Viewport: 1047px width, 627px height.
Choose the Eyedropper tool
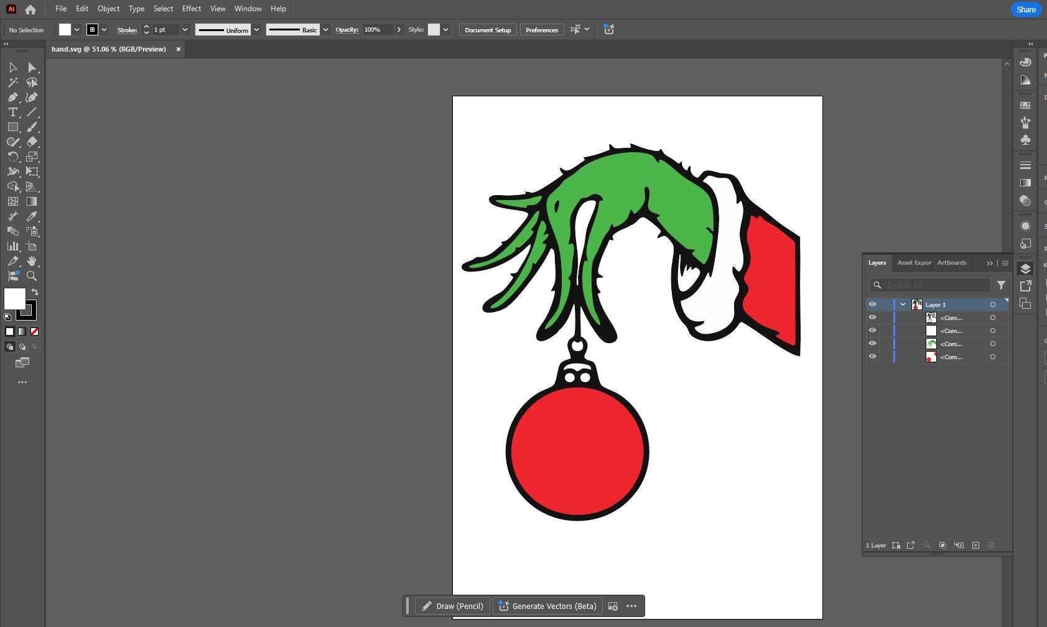32,216
